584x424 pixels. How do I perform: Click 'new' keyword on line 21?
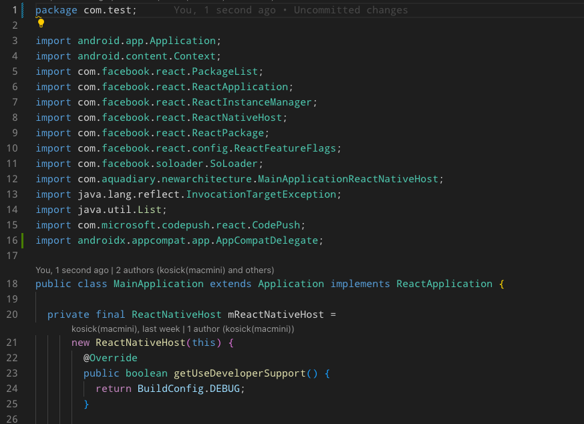click(x=80, y=343)
